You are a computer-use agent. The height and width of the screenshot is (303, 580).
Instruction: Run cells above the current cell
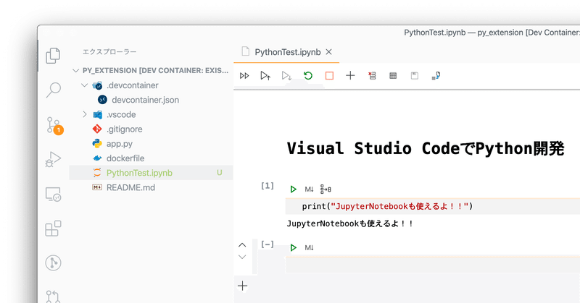coord(265,75)
